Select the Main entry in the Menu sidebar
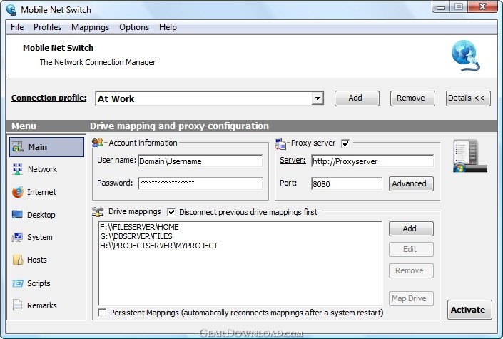Viewport: 503px width, 339px height. click(x=47, y=147)
